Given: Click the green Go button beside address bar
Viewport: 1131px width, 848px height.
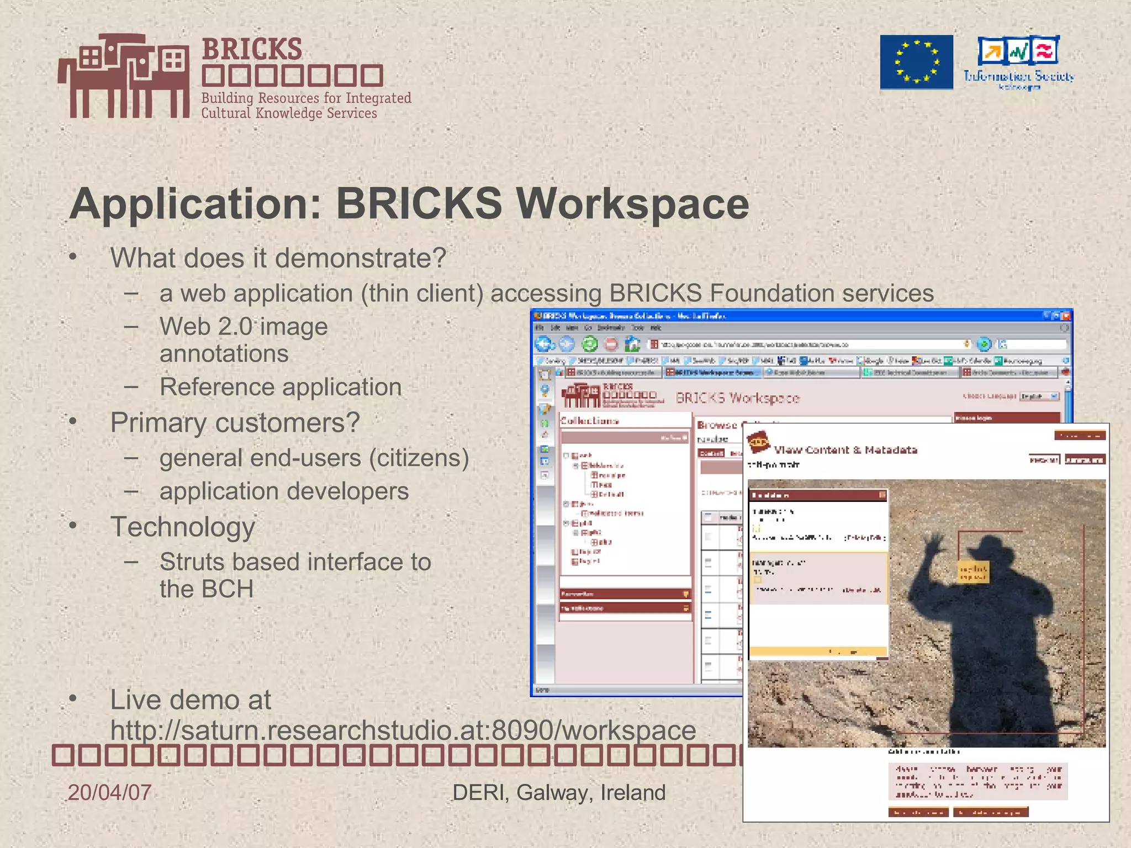Looking at the screenshot, I should coord(984,344).
